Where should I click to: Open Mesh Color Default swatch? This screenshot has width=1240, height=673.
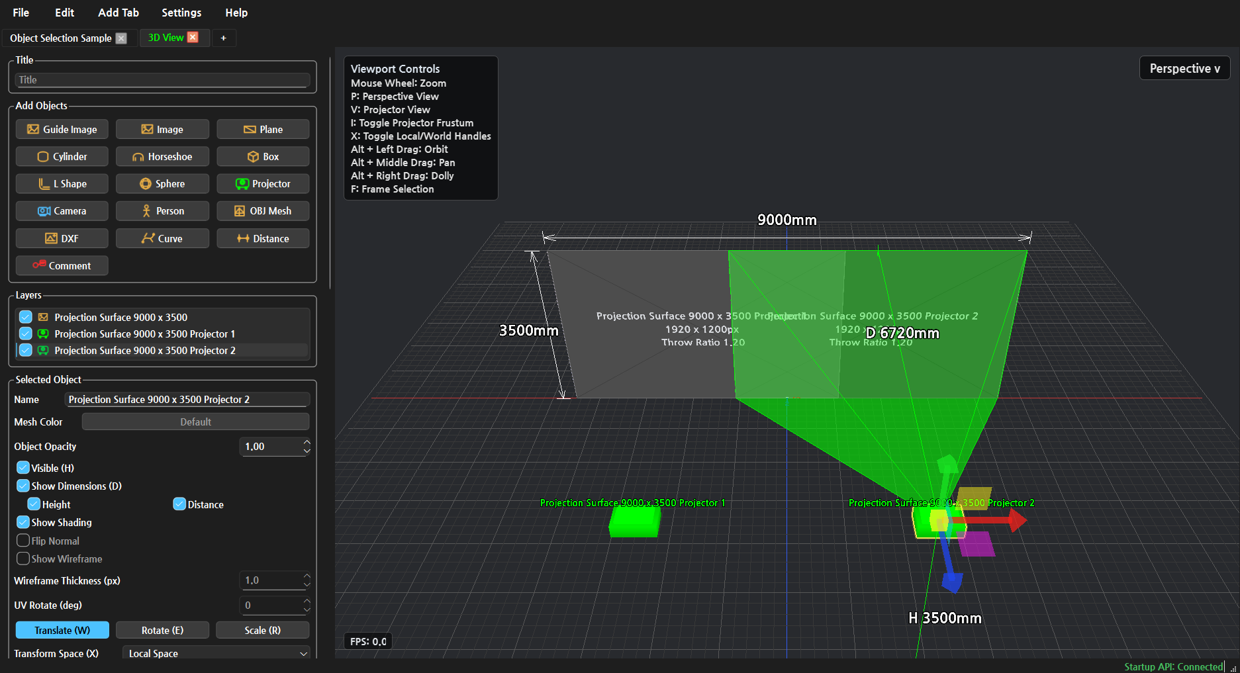(x=195, y=422)
